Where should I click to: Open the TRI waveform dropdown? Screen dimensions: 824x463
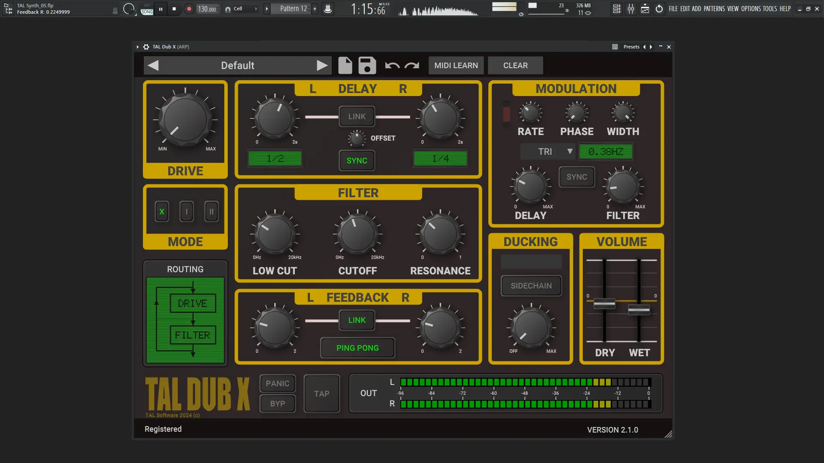click(x=548, y=152)
